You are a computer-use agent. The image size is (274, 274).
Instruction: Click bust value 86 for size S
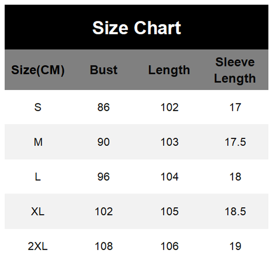point(103,108)
